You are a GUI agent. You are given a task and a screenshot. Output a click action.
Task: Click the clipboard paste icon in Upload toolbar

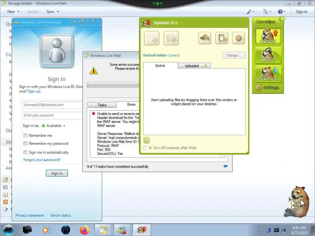tap(222, 38)
